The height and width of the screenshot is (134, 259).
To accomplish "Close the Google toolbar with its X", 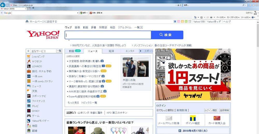I will coord(2,13).
